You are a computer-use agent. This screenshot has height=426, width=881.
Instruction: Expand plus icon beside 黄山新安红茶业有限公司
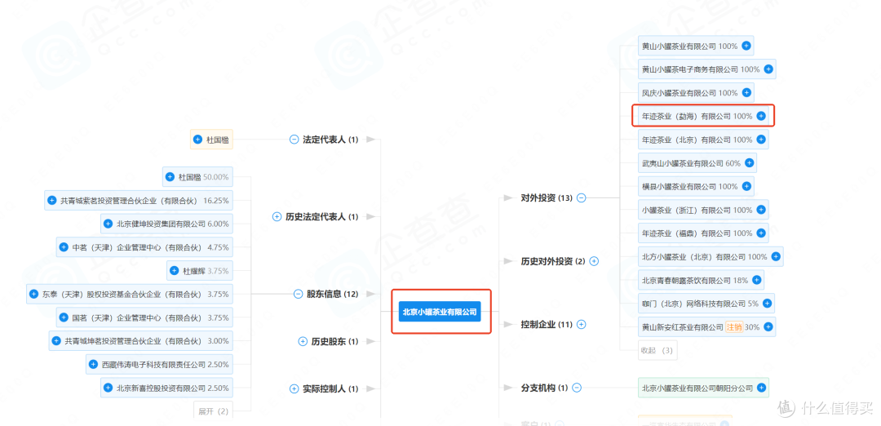click(768, 326)
